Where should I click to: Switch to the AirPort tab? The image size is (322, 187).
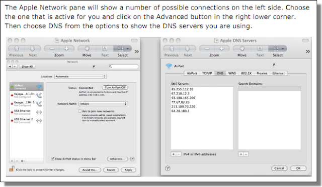coord(192,73)
